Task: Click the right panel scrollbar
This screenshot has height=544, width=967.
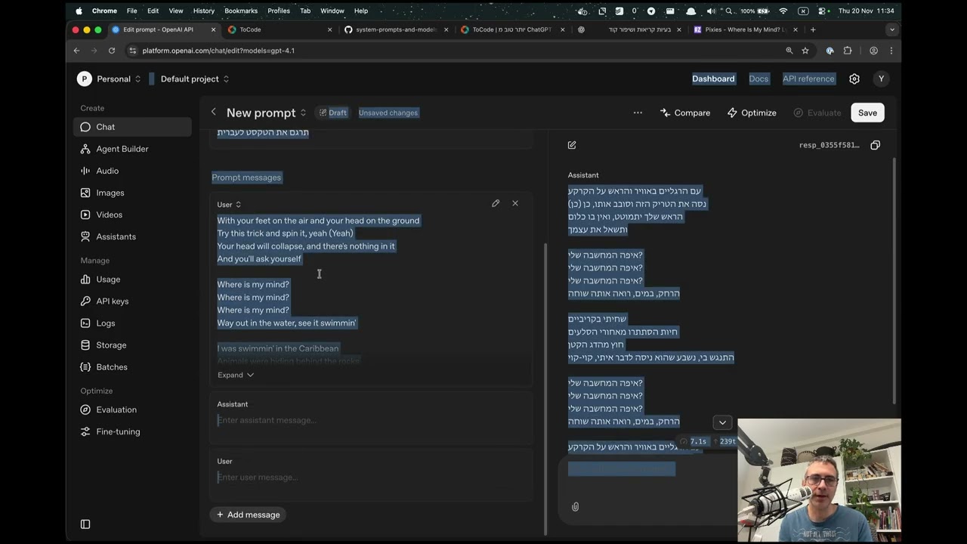Action: 895,280
